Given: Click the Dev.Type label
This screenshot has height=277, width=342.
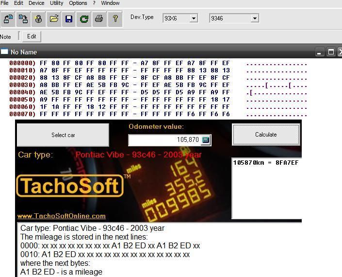Looking at the screenshot, I should (x=142, y=17).
